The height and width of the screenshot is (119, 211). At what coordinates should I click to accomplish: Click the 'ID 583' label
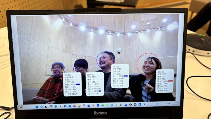tap(161, 72)
